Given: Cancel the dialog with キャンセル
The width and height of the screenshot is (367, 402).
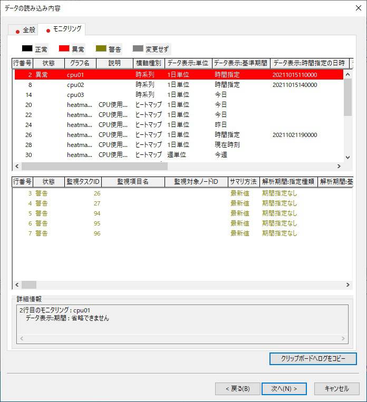Looking at the screenshot, I should 337,389.
